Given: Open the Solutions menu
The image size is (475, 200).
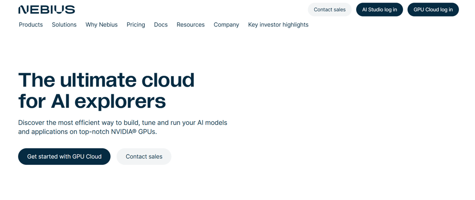Looking at the screenshot, I should [64, 25].
